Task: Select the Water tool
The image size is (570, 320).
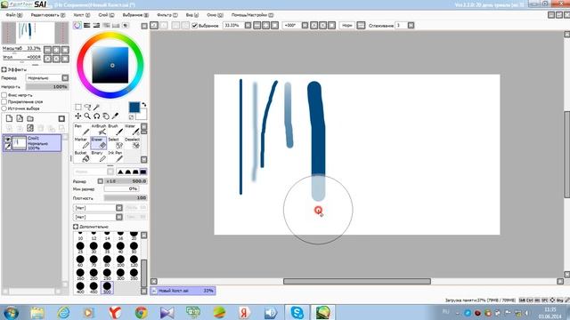Action: pyautogui.click(x=132, y=129)
